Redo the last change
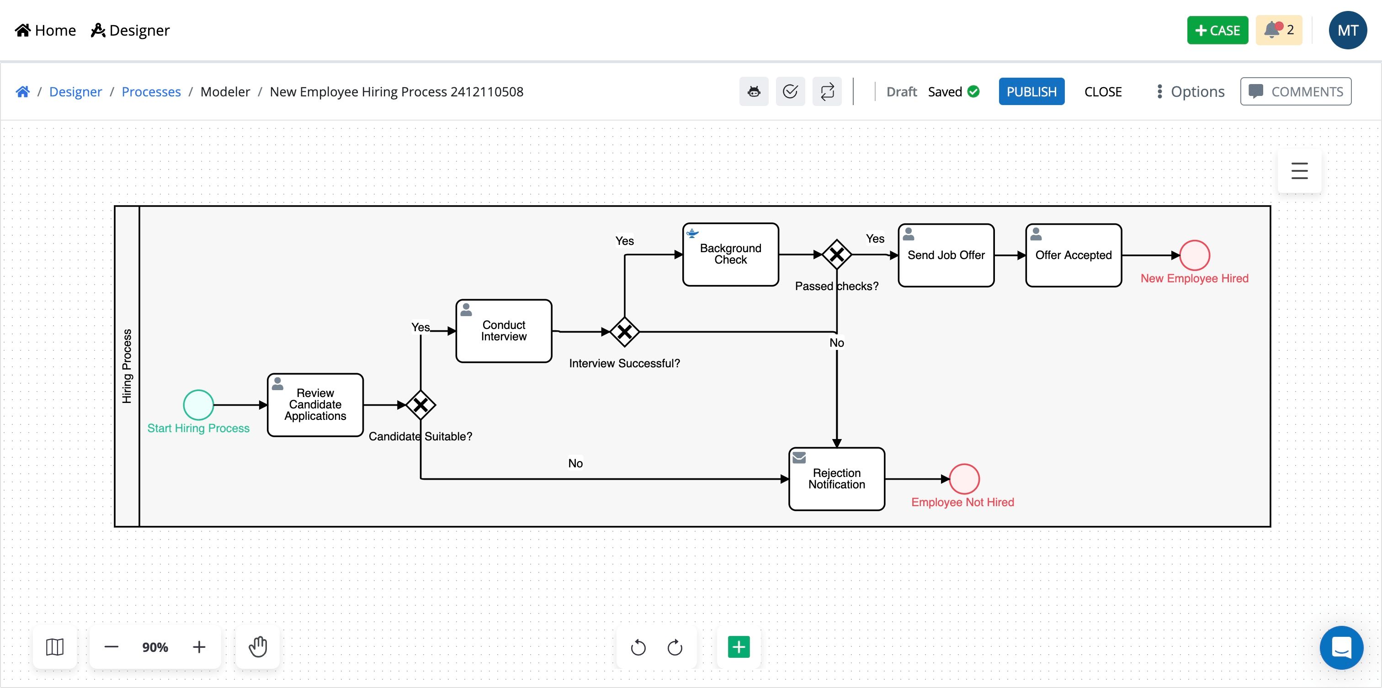Screen dimensions: 1382x688 (x=675, y=647)
